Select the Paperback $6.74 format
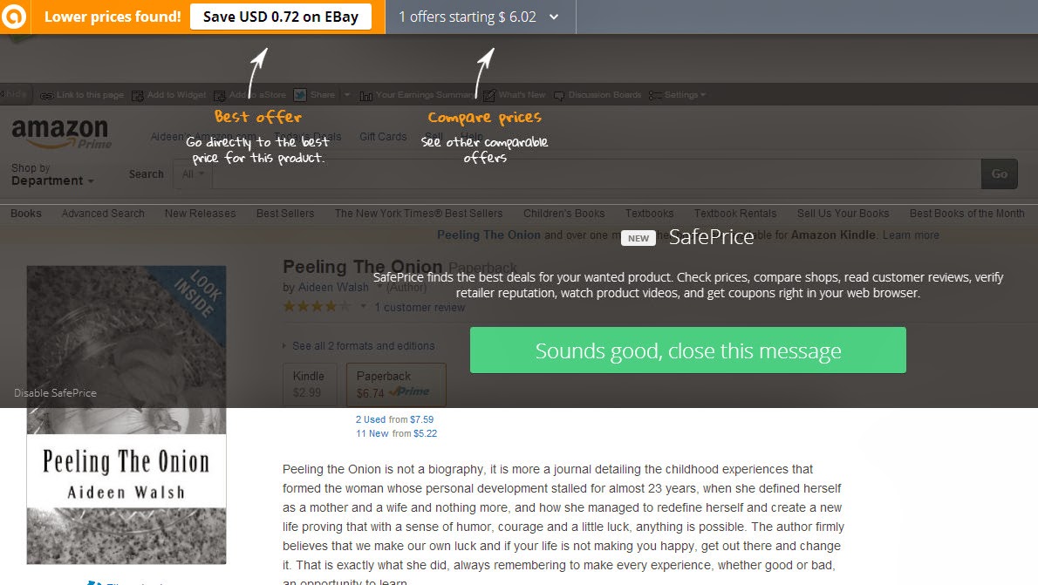The height and width of the screenshot is (585, 1038). click(x=396, y=384)
